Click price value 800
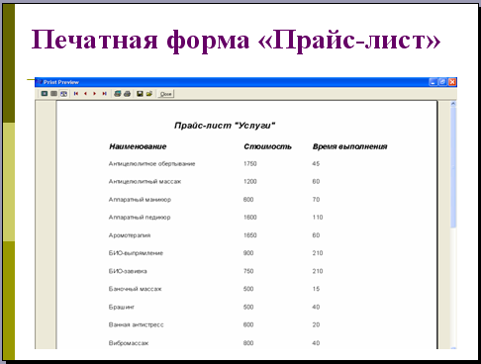This screenshot has width=481, height=364. 248,343
